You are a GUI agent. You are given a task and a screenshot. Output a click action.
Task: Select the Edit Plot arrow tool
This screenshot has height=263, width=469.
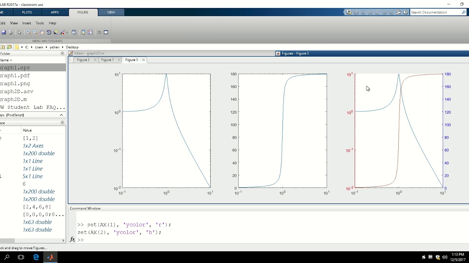click(20, 33)
